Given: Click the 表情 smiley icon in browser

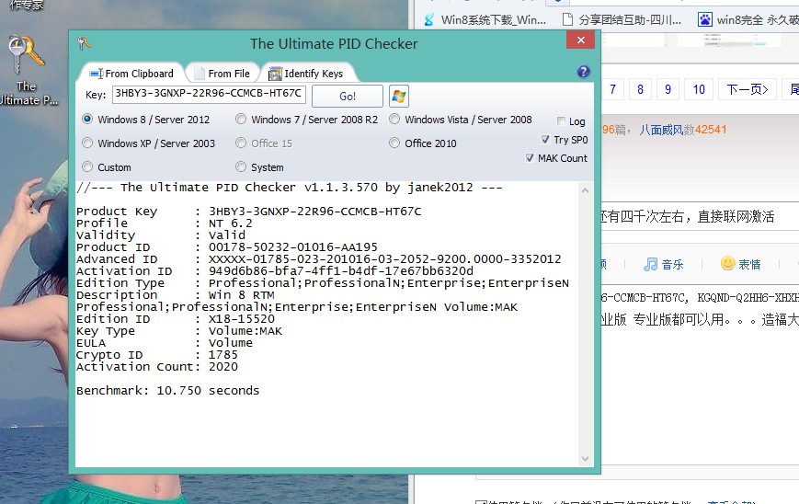Looking at the screenshot, I should (727, 263).
